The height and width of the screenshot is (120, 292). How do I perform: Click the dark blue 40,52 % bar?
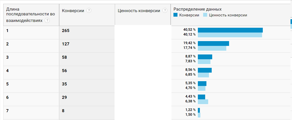tap(230, 30)
